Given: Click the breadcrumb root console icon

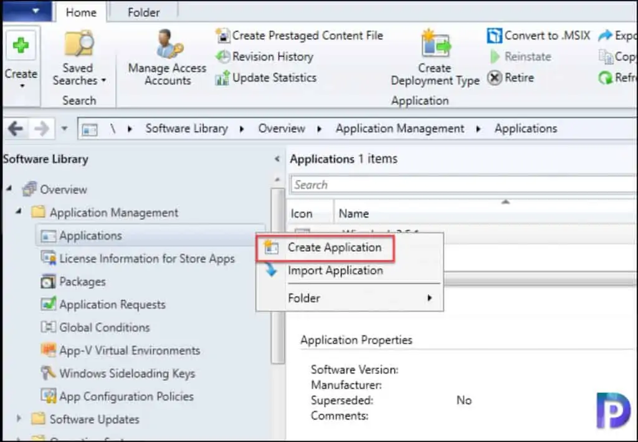Looking at the screenshot, I should point(90,130).
